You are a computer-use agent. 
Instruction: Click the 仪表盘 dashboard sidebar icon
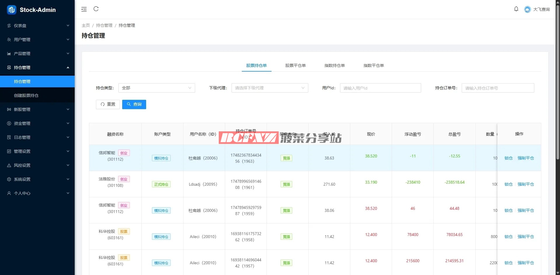click(9, 26)
